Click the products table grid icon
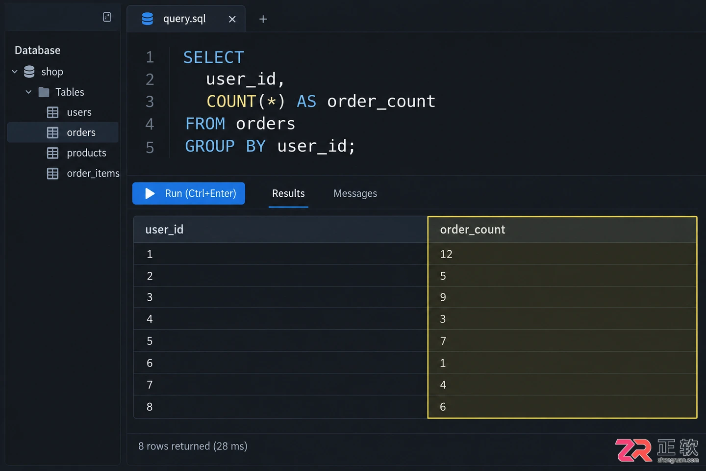The height and width of the screenshot is (471, 706). (x=52, y=153)
